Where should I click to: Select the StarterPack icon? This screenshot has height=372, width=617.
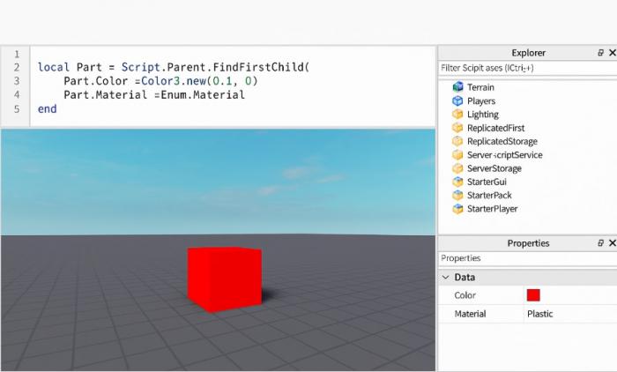(x=457, y=195)
